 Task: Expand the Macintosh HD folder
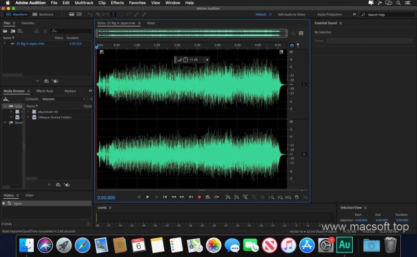click(x=28, y=112)
